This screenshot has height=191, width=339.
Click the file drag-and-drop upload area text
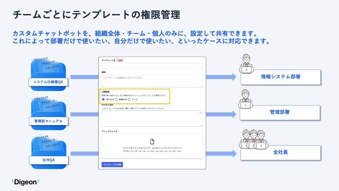click(152, 148)
